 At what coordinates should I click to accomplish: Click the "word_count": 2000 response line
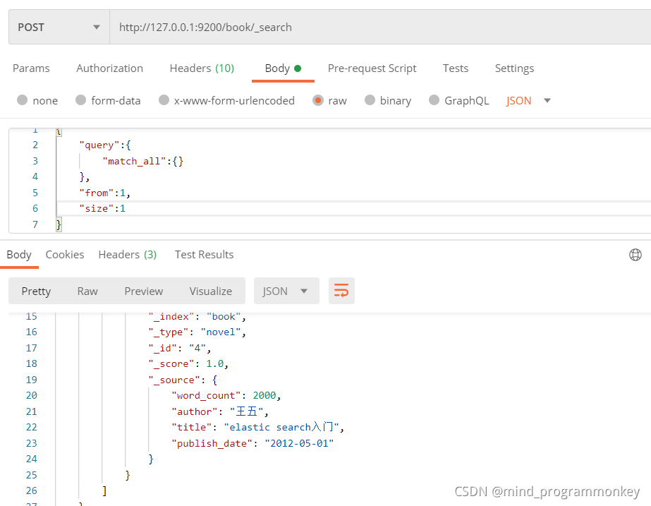[x=226, y=395]
